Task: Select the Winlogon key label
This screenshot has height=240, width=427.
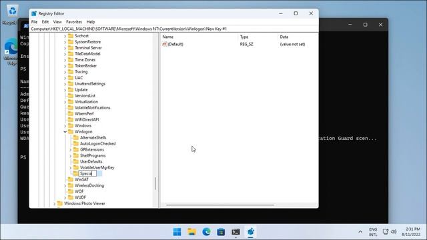Action: (x=83, y=132)
